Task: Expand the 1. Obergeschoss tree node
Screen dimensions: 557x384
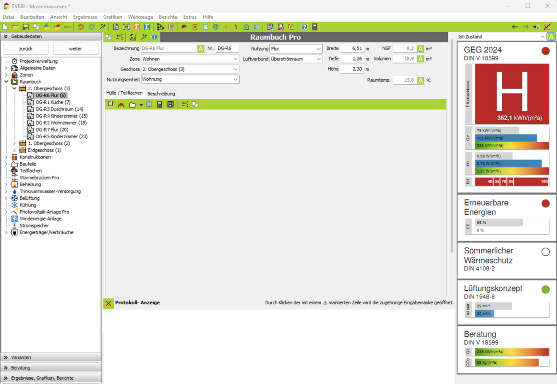Action: coord(14,144)
